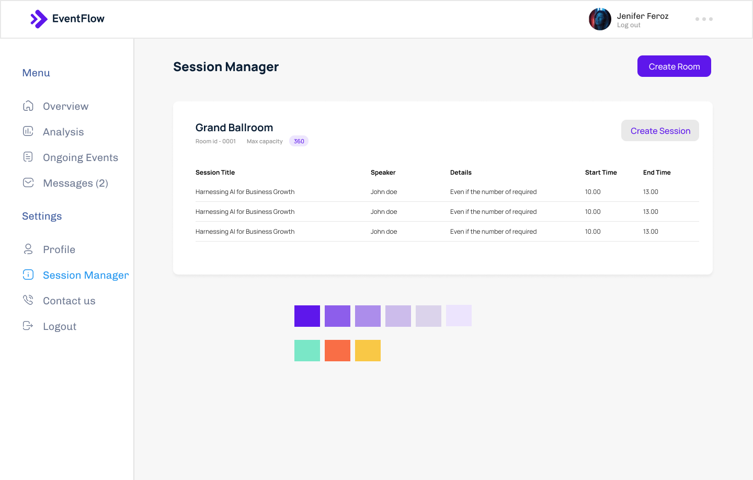Click the EventFlow logo icon
The image size is (753, 480).
(x=39, y=19)
